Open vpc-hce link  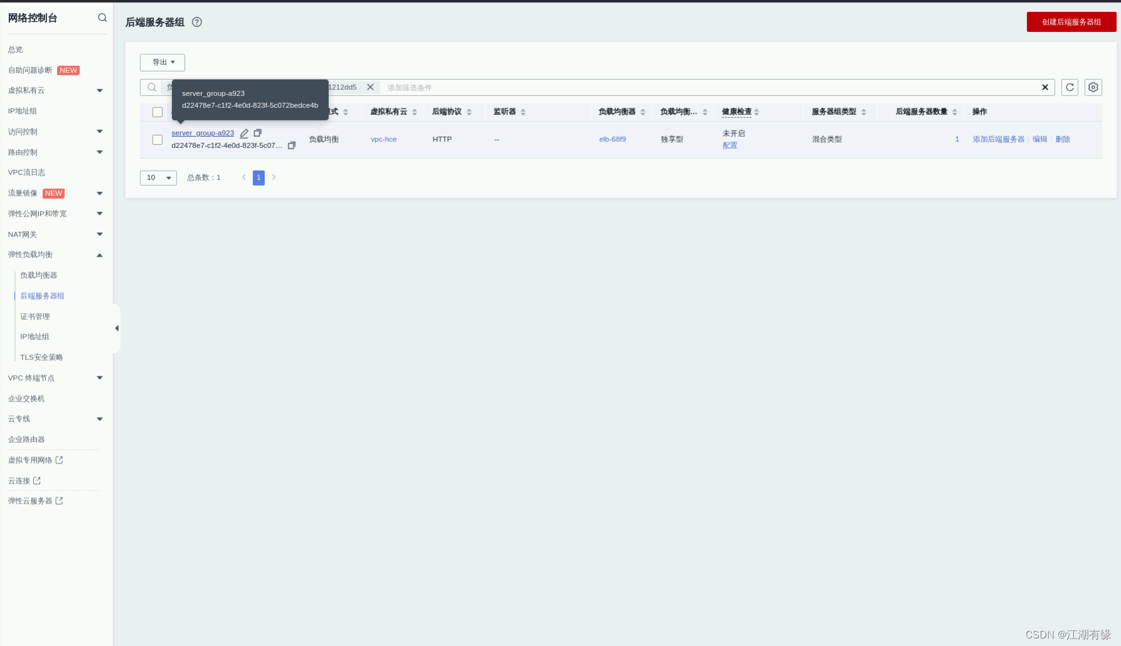pos(383,139)
